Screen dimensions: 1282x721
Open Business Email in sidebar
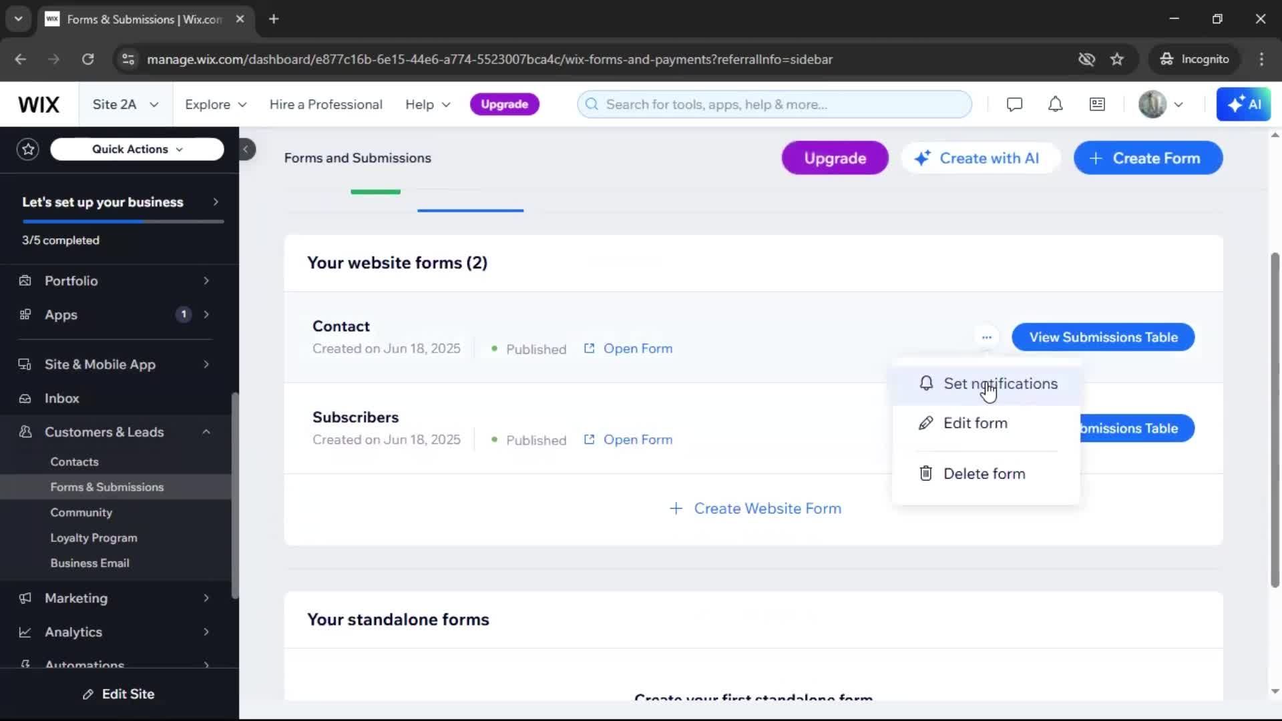89,563
